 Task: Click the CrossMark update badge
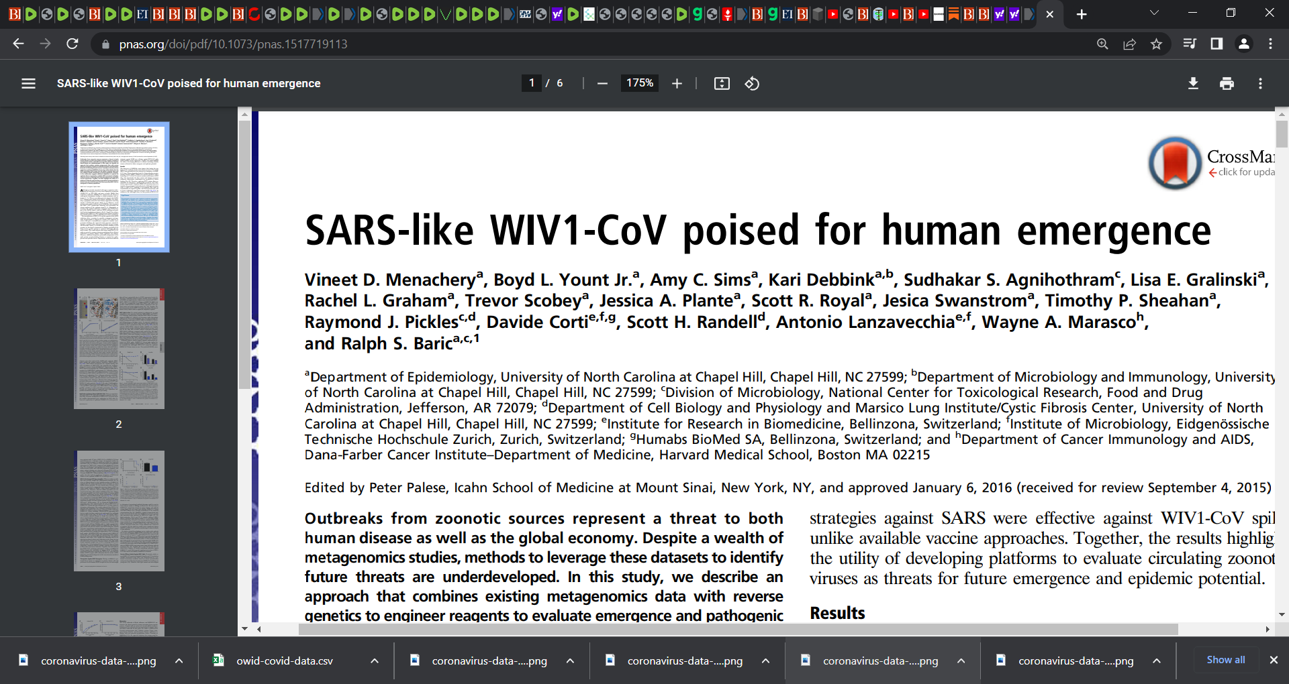(1212, 163)
